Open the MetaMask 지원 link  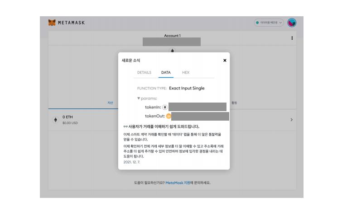(178, 183)
